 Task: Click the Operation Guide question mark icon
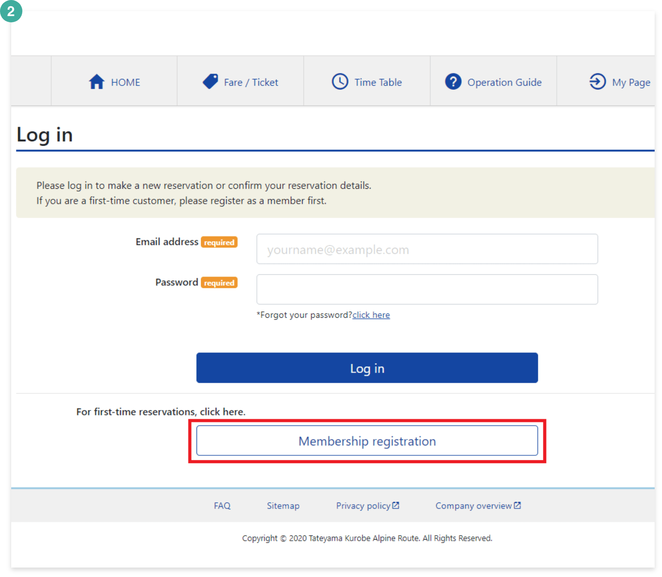453,81
